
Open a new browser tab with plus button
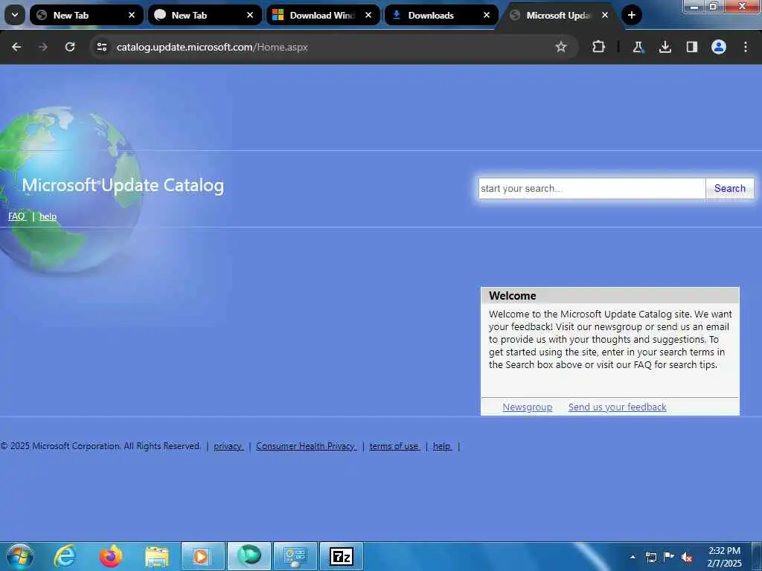[x=632, y=15]
